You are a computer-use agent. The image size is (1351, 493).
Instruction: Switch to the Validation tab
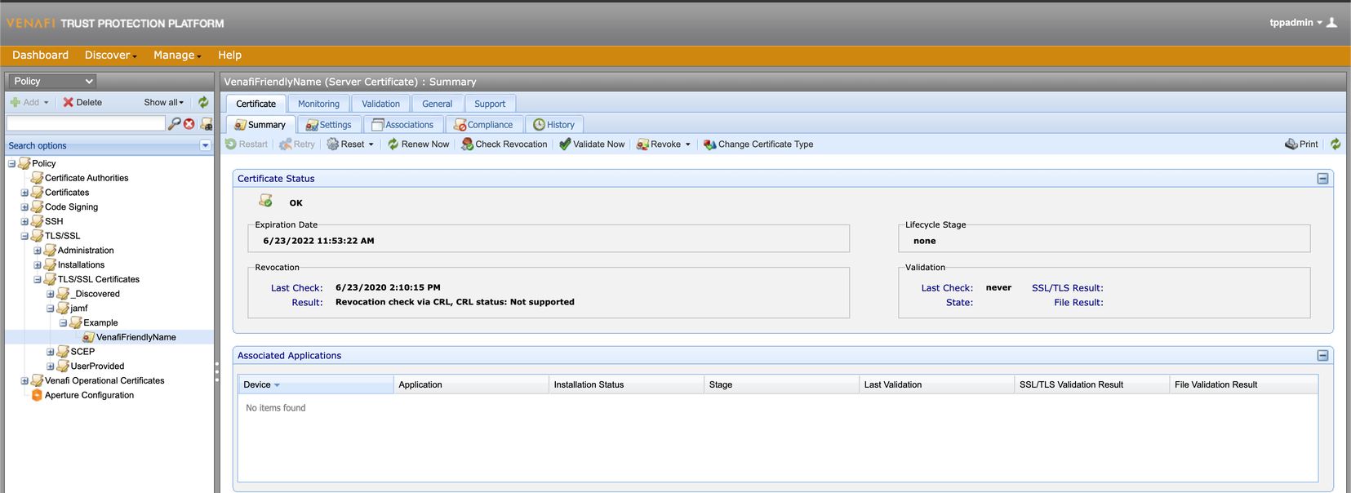coord(380,104)
